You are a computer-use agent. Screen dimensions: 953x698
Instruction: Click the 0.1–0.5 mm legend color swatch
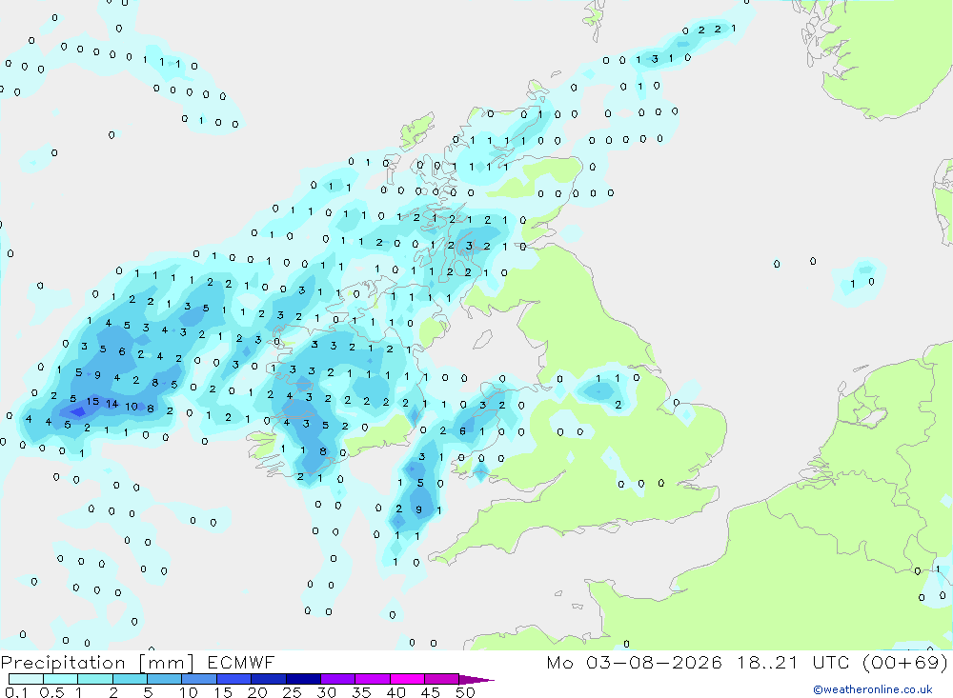(x=26, y=679)
